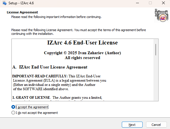
Task: Click "of the SOFTWARE identified above." line
Action: (41, 89)
